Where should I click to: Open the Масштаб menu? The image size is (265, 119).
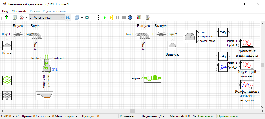[19, 11]
